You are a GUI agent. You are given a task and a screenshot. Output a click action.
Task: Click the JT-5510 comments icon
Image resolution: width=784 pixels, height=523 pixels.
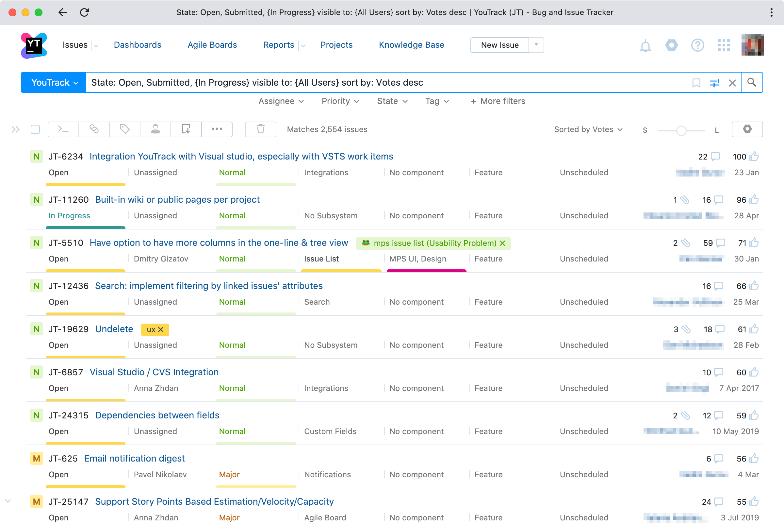(721, 243)
